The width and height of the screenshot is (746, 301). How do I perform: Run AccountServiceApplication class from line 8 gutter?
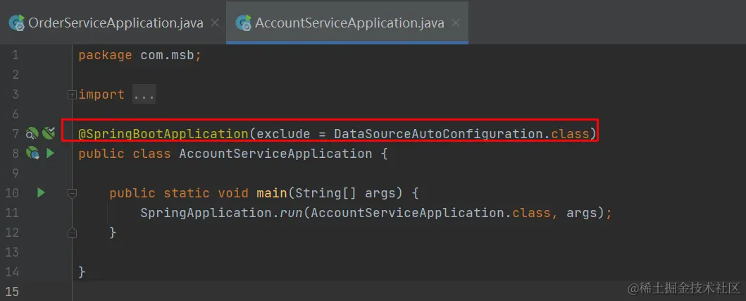[x=50, y=154]
